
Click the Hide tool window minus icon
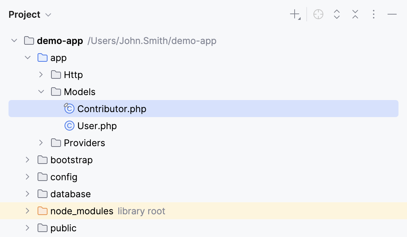pyautogui.click(x=392, y=14)
